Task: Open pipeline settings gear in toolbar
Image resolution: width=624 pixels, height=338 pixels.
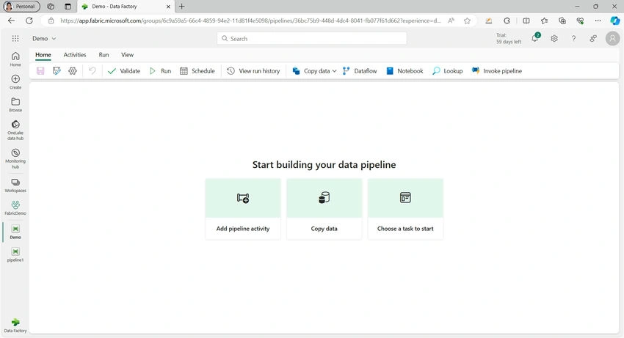Action: pos(73,71)
